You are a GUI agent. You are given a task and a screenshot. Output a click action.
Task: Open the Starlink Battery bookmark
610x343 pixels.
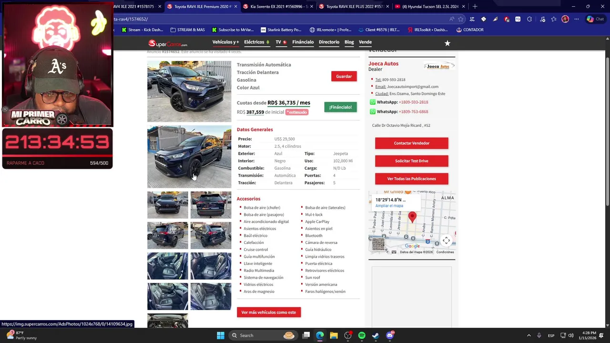coord(281,30)
